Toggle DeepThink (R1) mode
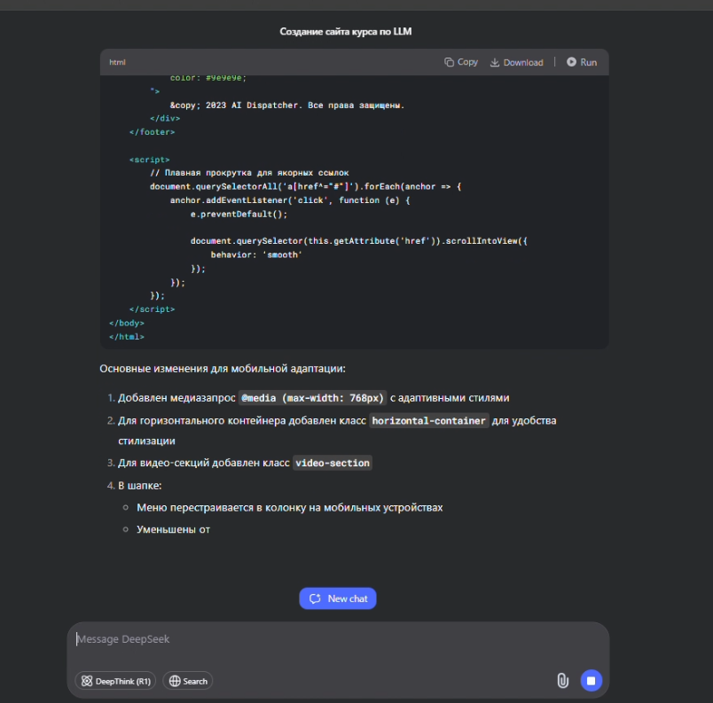The image size is (713, 703). pos(115,681)
